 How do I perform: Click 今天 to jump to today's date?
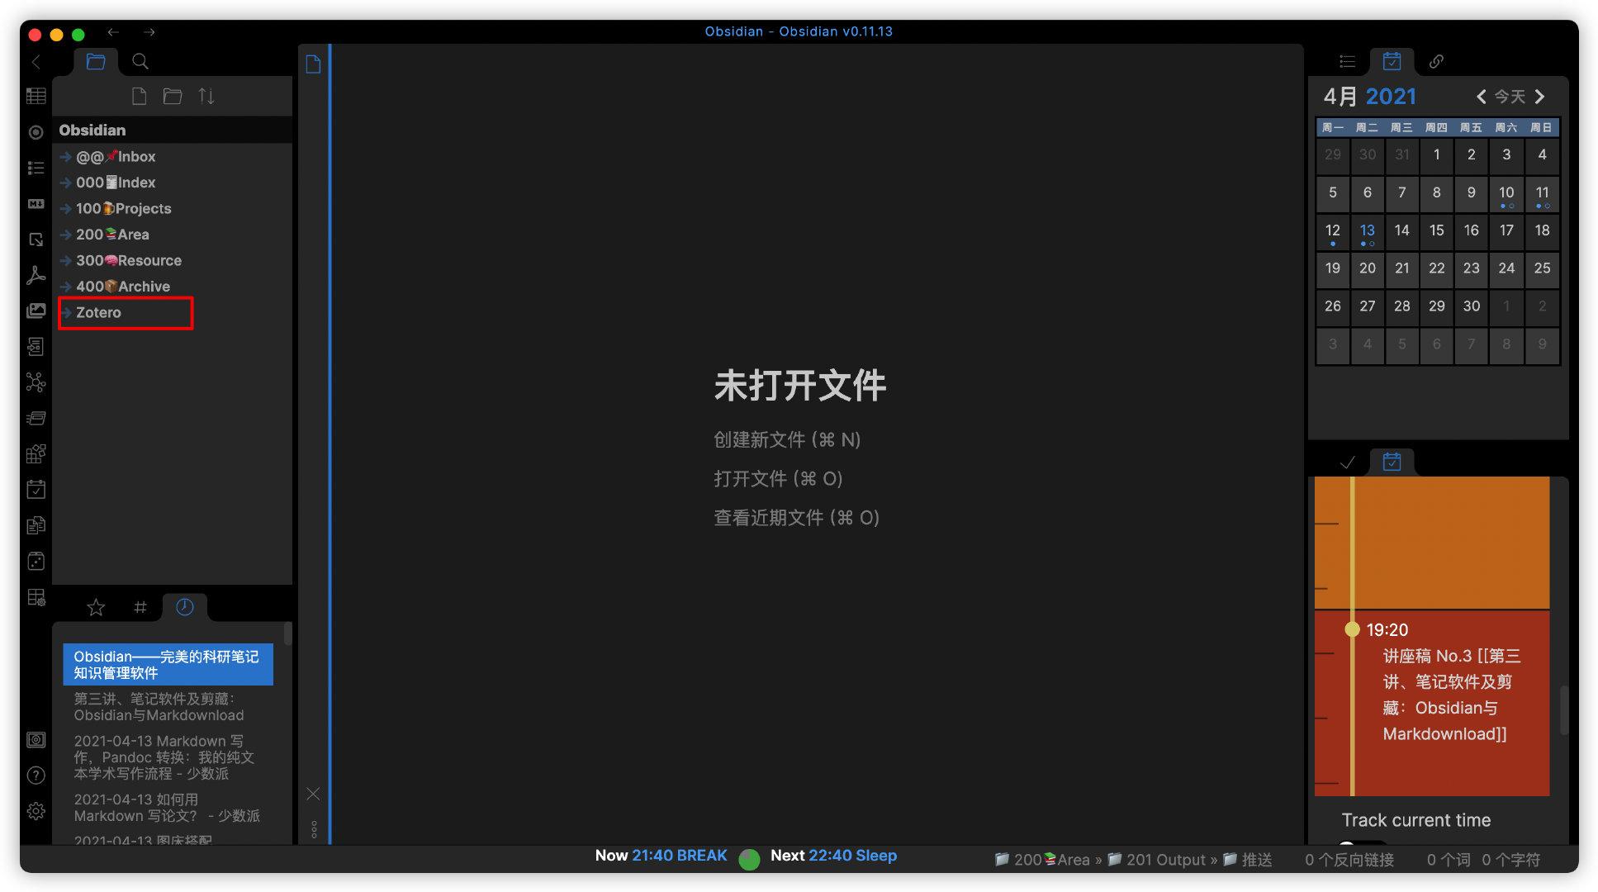coord(1509,97)
